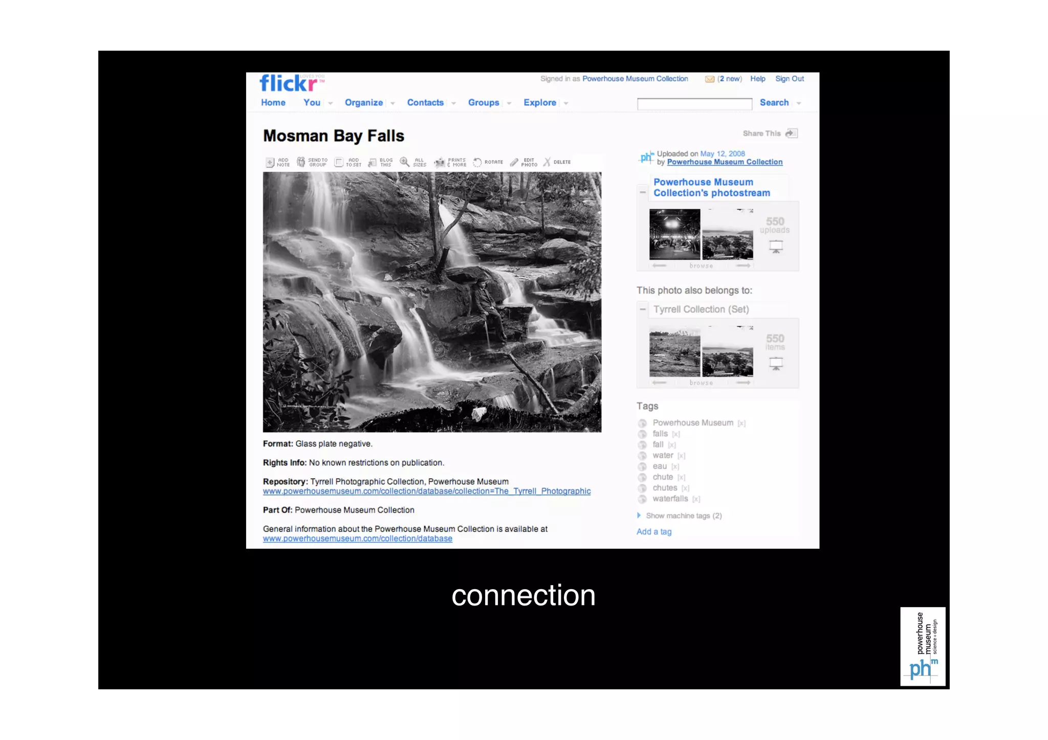The image size is (1048, 740).
Task: Click the waterfalls tag text
Action: coord(670,499)
